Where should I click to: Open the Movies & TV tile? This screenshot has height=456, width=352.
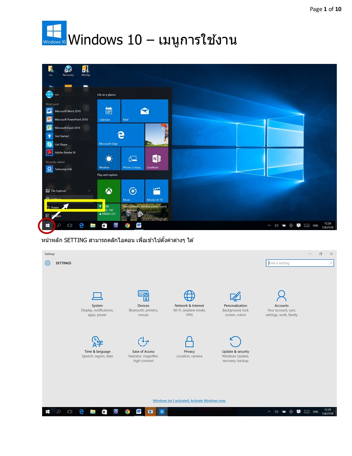(157, 191)
